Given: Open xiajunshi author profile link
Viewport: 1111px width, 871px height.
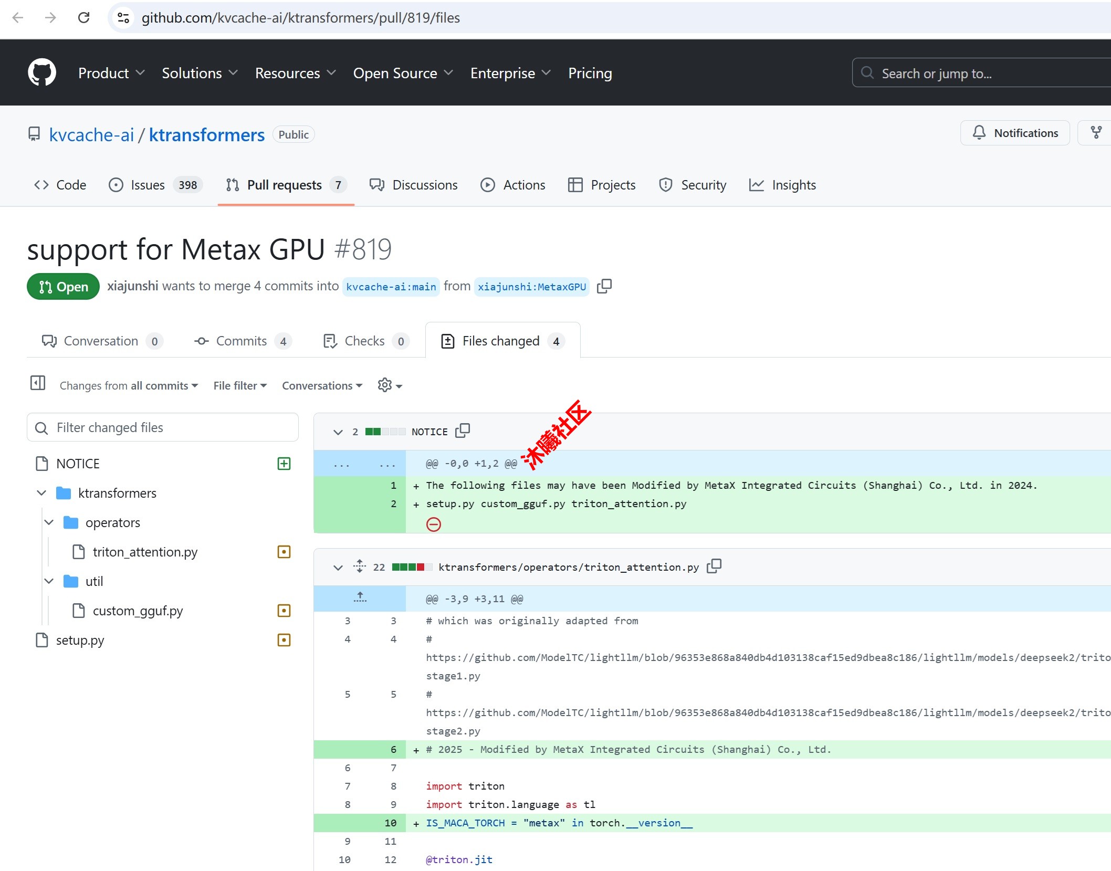Looking at the screenshot, I should [133, 286].
